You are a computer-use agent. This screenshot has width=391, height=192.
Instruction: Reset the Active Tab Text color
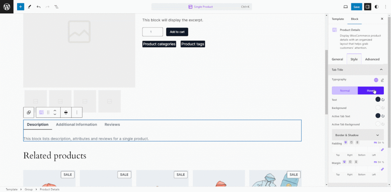point(383,116)
